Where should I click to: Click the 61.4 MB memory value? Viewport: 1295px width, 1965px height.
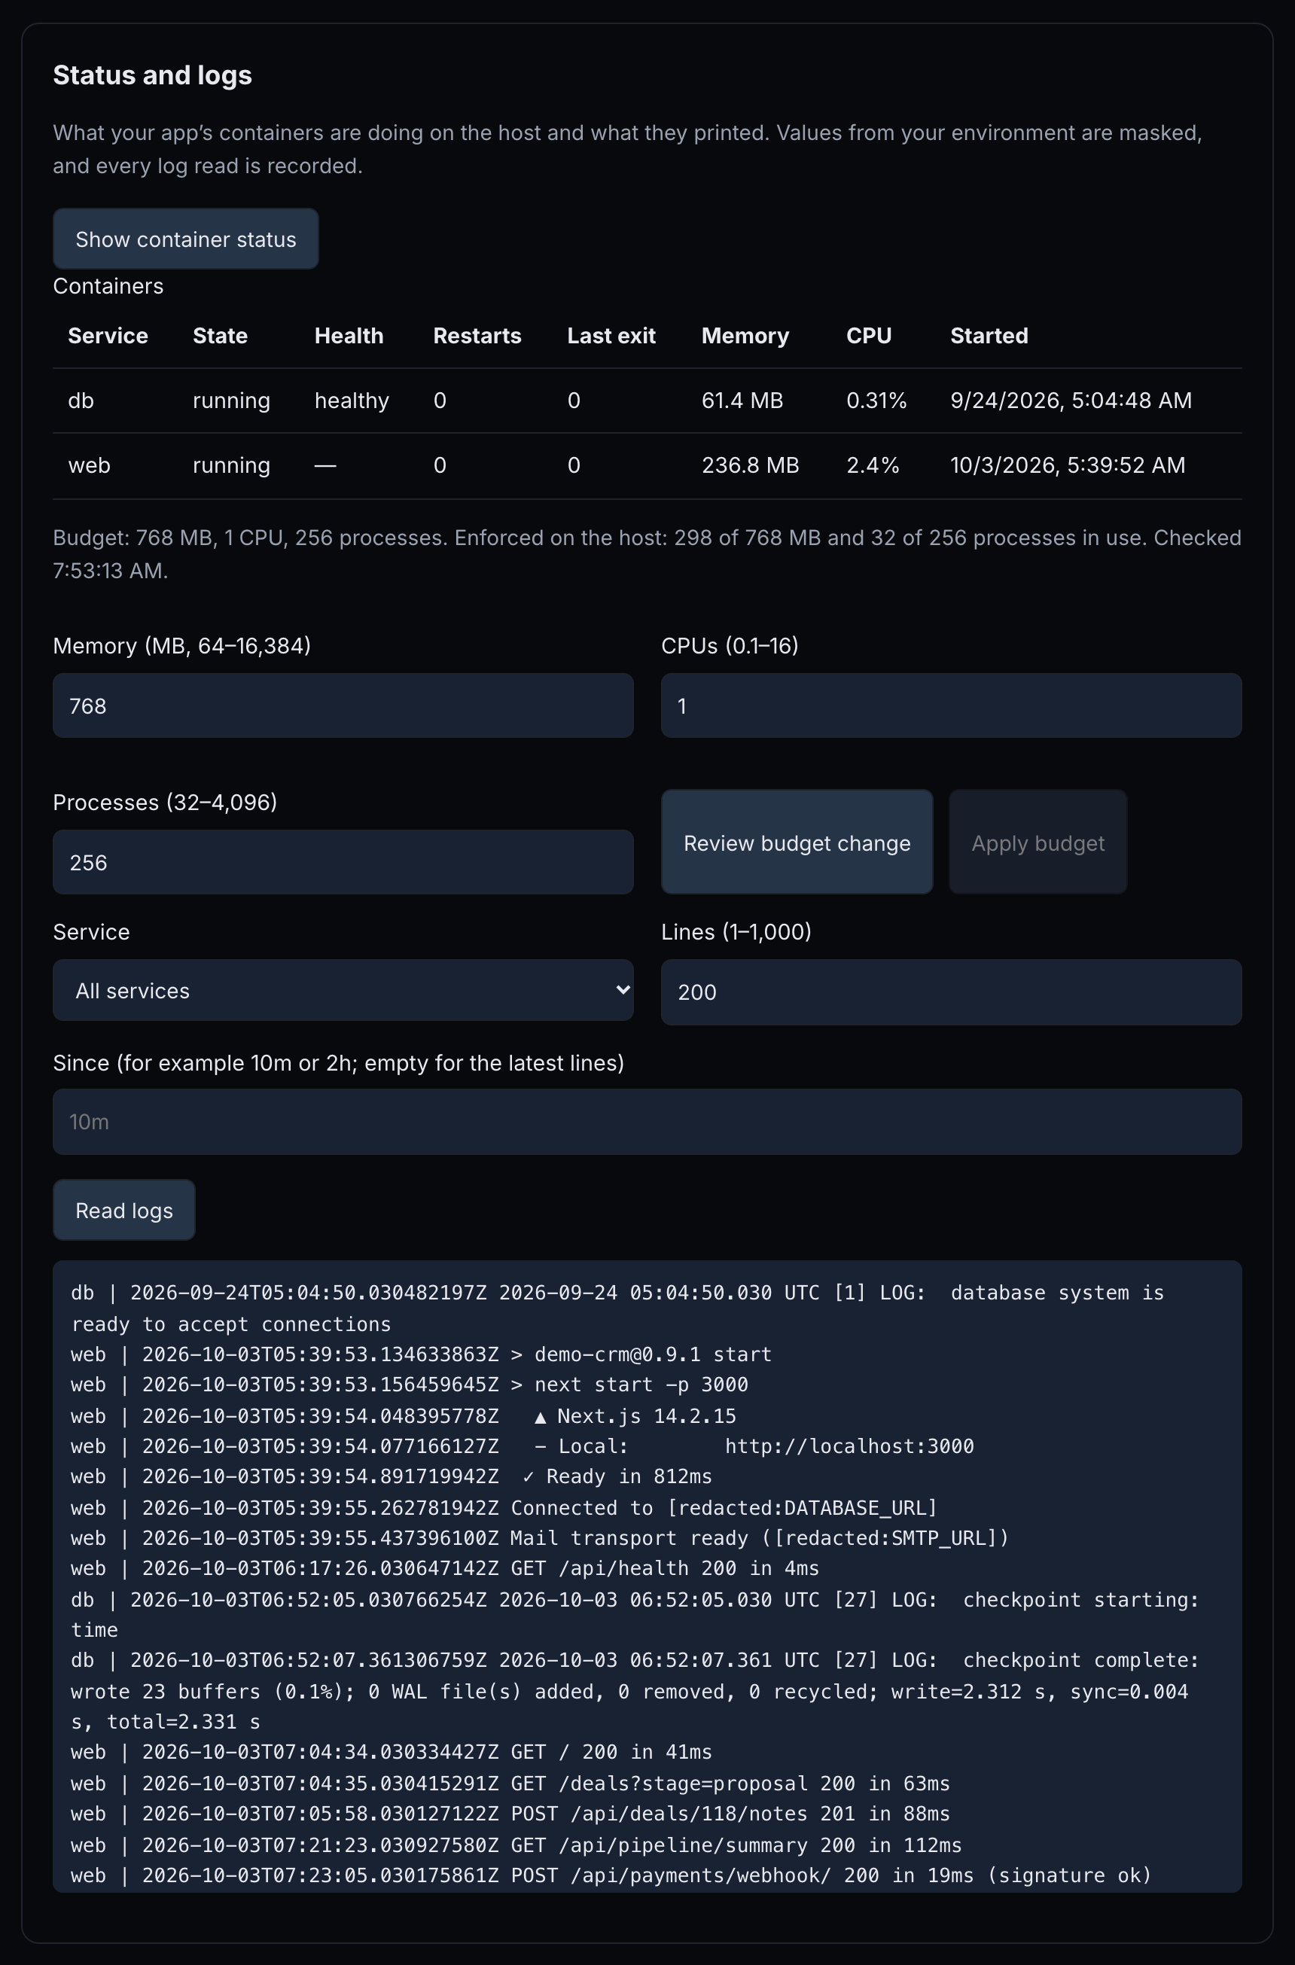coord(742,401)
